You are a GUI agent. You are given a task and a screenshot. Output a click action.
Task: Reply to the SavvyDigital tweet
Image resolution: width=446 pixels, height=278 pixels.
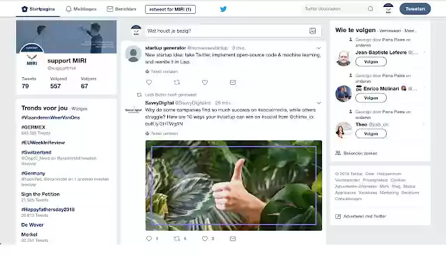pyautogui.click(x=148, y=238)
